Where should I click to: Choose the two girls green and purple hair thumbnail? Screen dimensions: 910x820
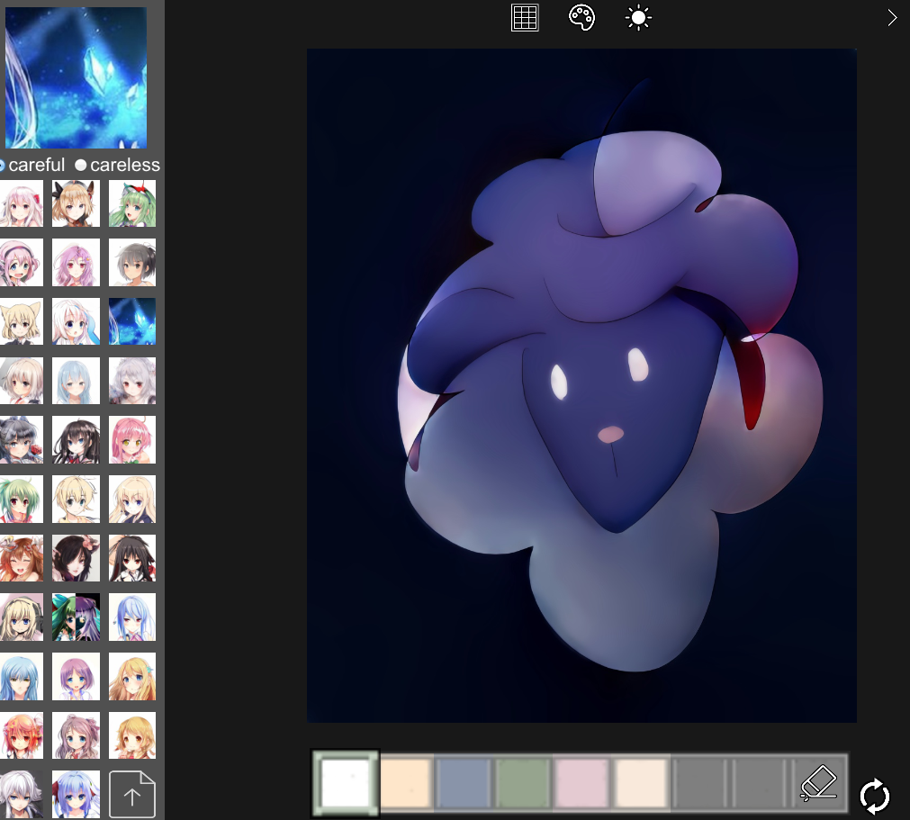(76, 617)
